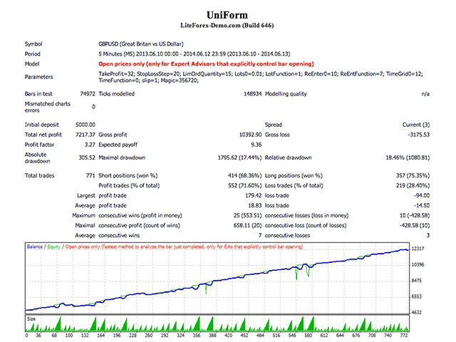The width and height of the screenshot is (456, 342).
Task: Select the Total trades value 771
Action: tap(90, 176)
